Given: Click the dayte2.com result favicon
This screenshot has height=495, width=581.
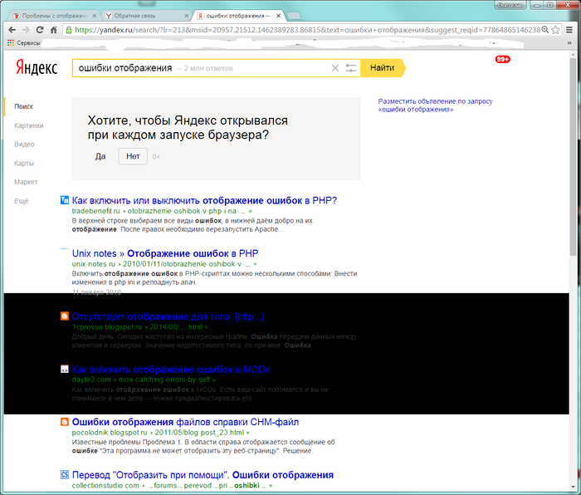Looking at the screenshot, I should 65,369.
